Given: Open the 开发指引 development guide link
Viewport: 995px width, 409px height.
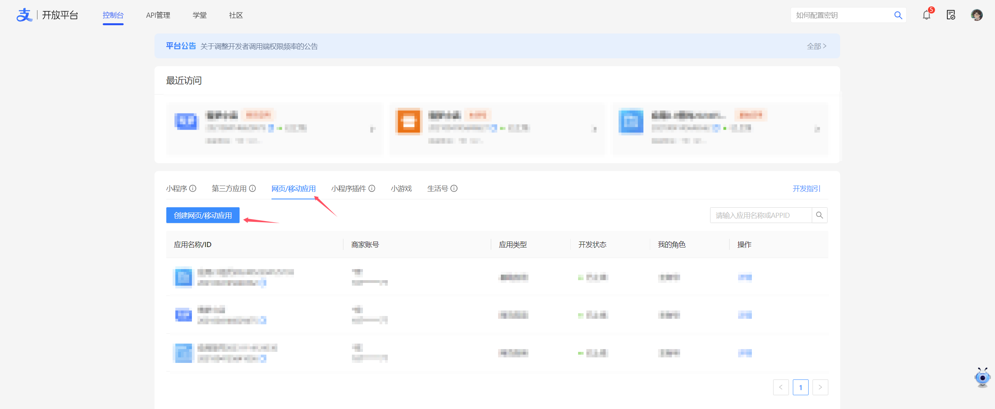Looking at the screenshot, I should click(x=806, y=188).
